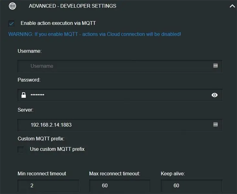The image size is (237, 194).
Task: Click the padlock icon in Password field
Action: click(24, 95)
